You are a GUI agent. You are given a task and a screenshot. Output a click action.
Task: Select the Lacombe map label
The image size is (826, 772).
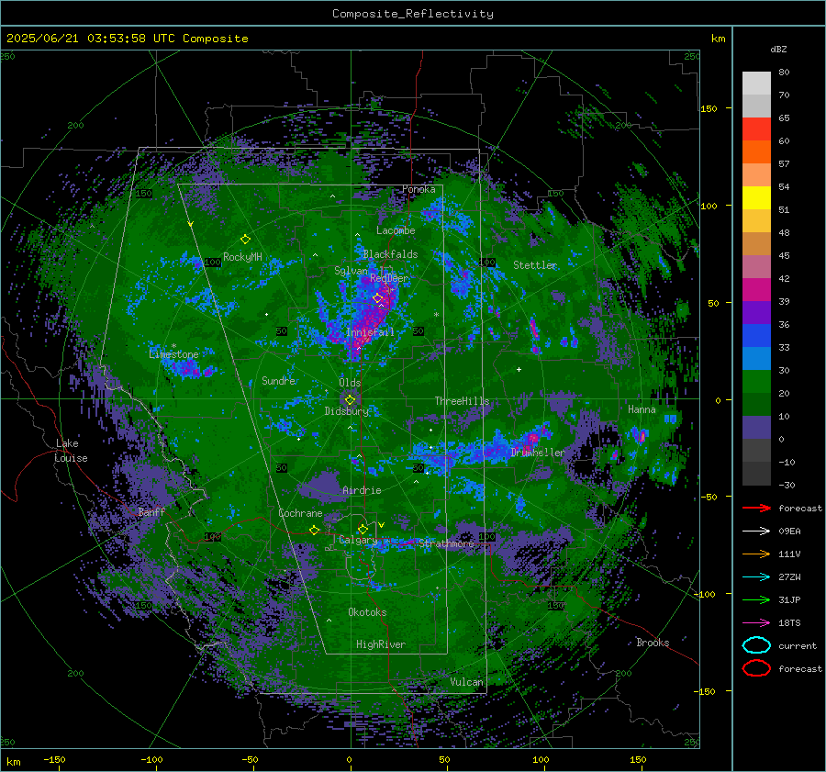pos(396,230)
